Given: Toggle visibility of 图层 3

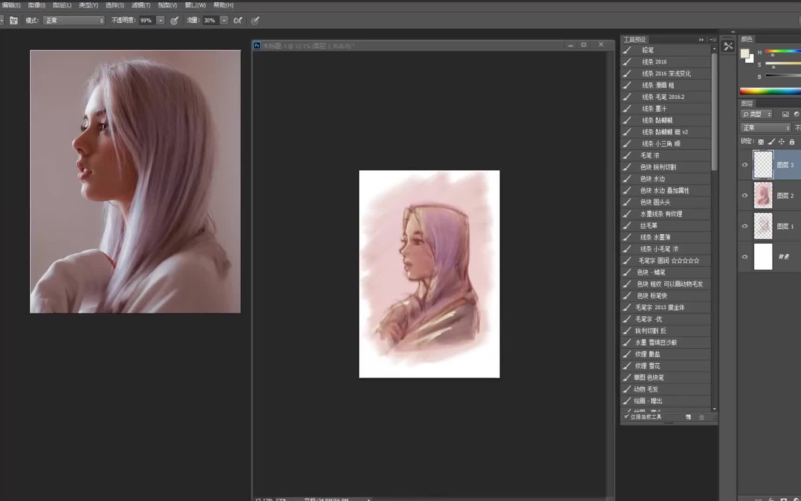Looking at the screenshot, I should click(745, 165).
